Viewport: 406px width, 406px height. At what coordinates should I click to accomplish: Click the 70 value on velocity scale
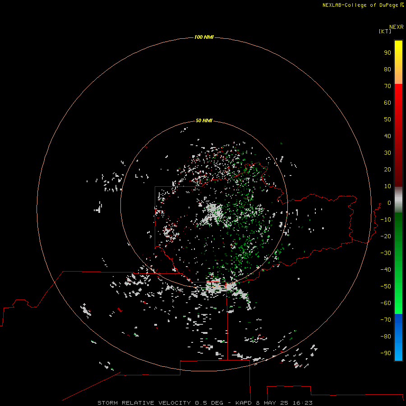pyautogui.click(x=388, y=86)
